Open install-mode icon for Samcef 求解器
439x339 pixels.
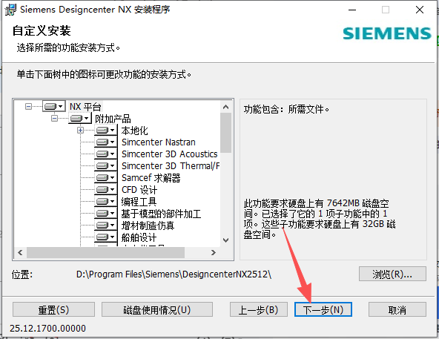pyautogui.click(x=106, y=177)
